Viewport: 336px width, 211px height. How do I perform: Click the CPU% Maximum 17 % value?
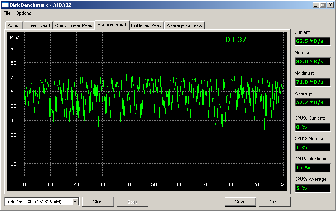click(313, 168)
